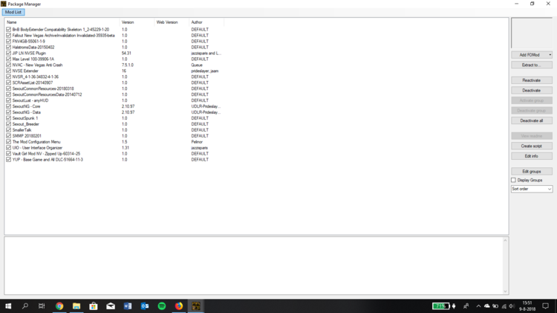Image resolution: width=557 pixels, height=313 pixels.
Task: Select the Sexout_Breeder mod row
Action: click(x=25, y=123)
